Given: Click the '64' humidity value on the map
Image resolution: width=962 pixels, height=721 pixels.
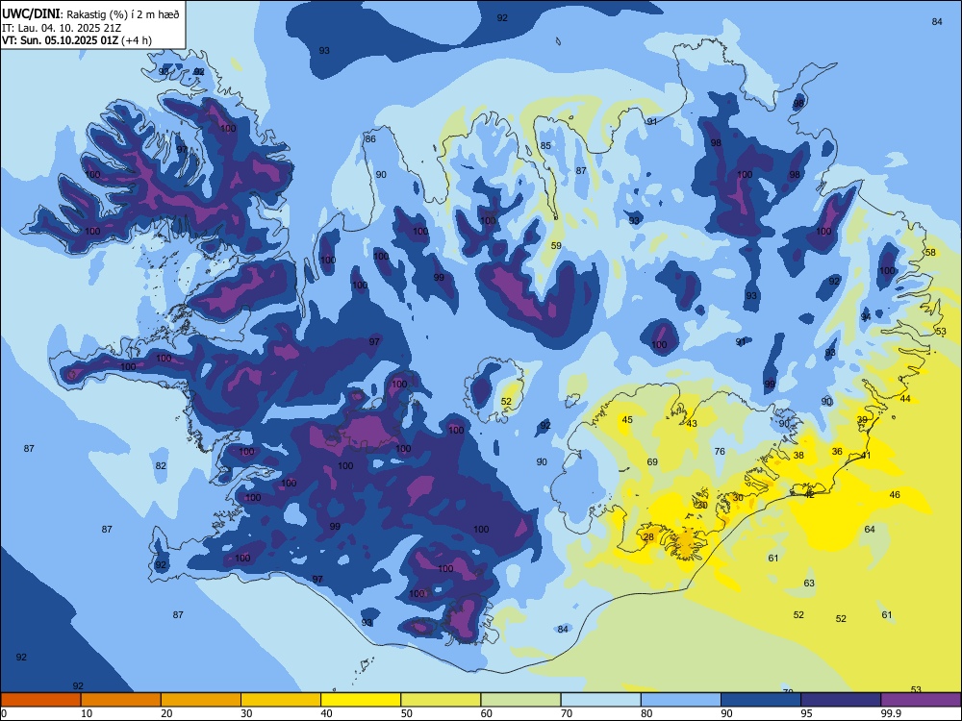Looking at the screenshot, I should click(x=870, y=529).
